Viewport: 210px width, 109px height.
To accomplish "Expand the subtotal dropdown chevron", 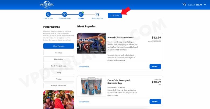I will (x=205, y=5).
